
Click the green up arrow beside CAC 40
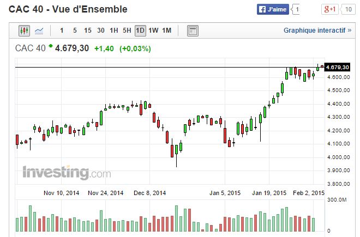pyautogui.click(x=51, y=47)
